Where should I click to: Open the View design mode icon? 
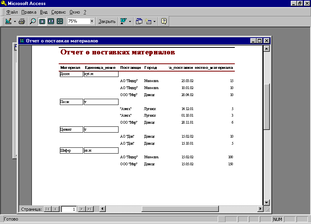point(8,21)
